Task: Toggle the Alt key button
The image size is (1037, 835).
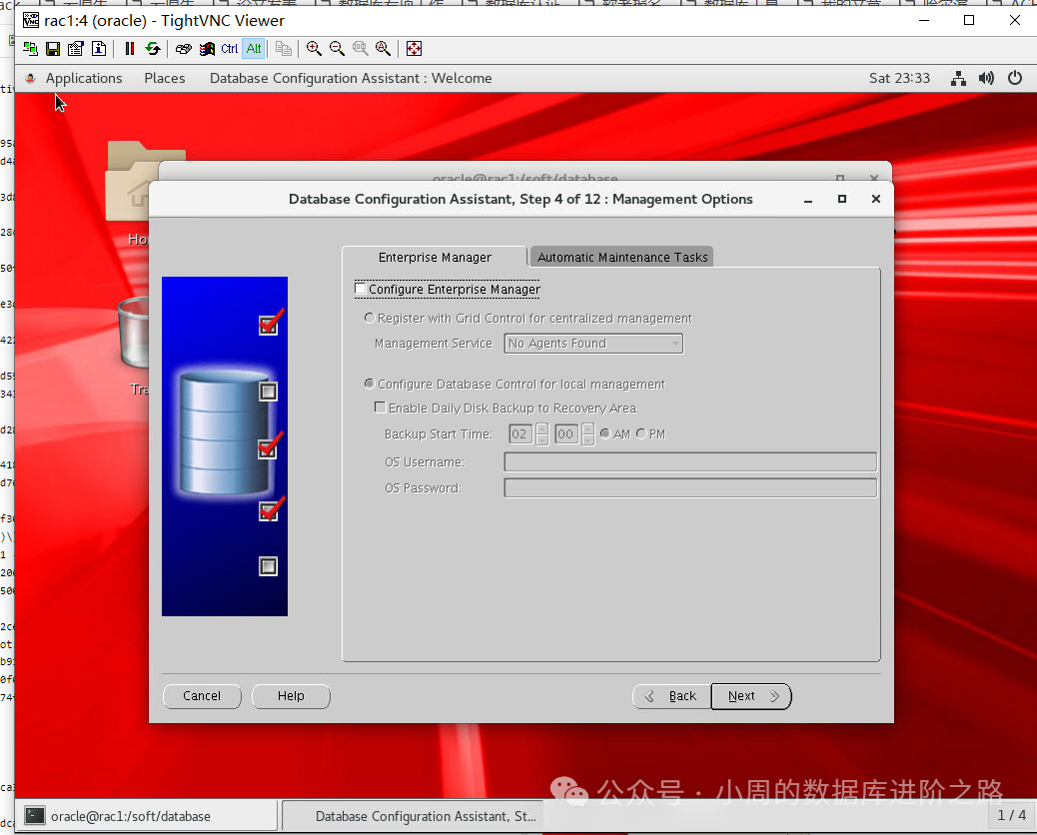Action: pyautogui.click(x=254, y=48)
